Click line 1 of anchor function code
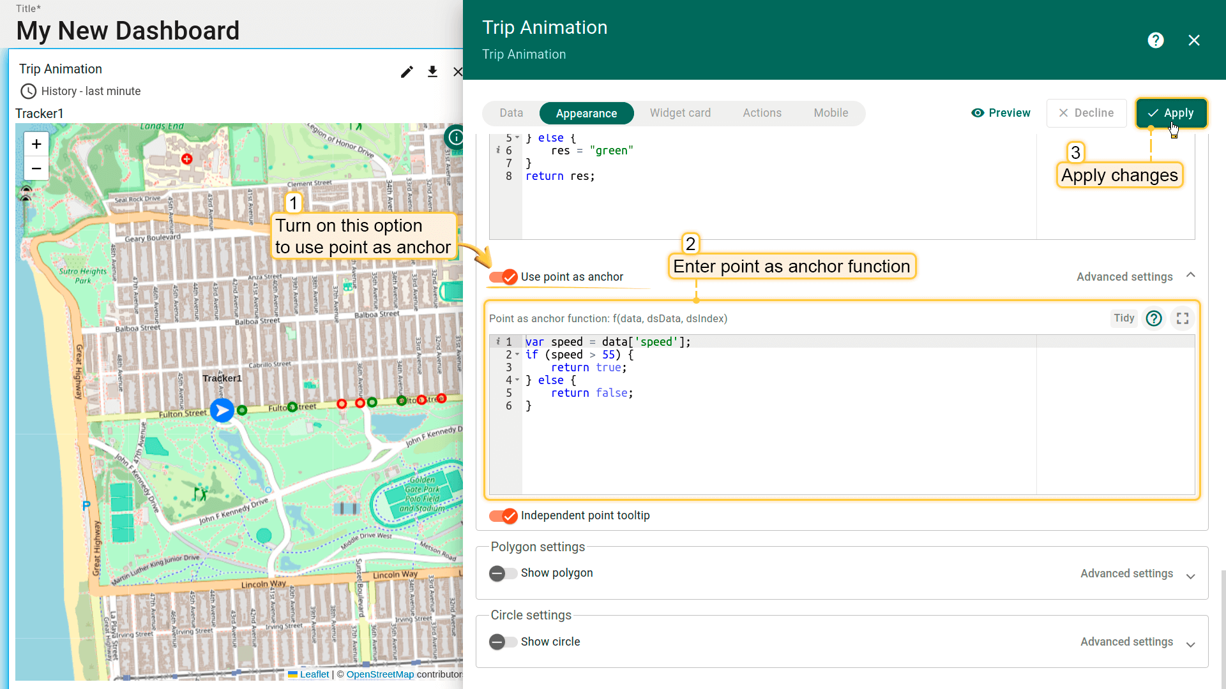The image size is (1226, 689). [608, 342]
